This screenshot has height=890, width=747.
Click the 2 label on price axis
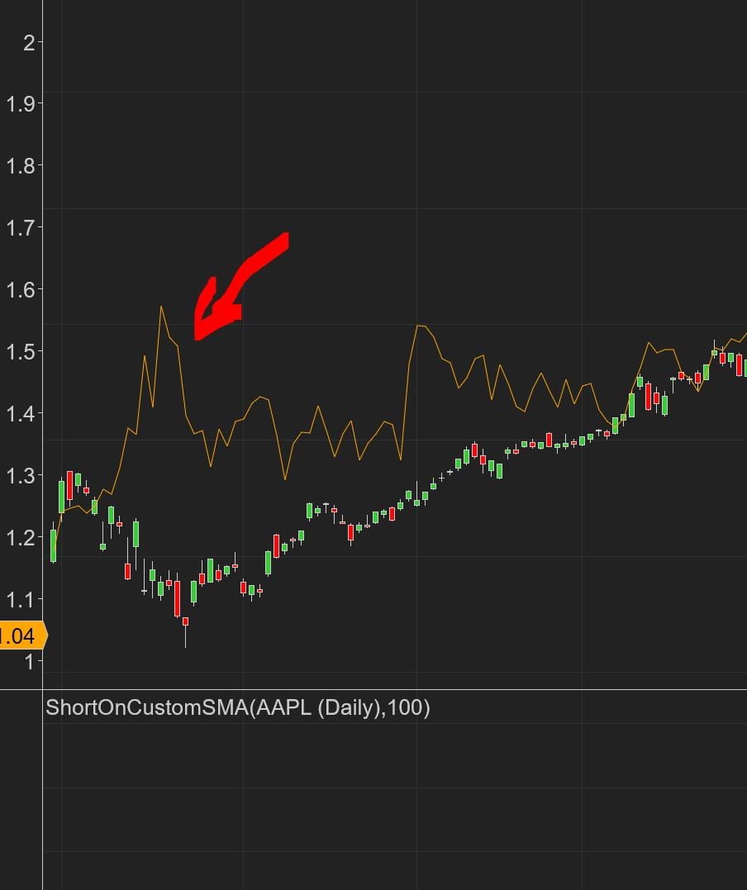[x=29, y=43]
